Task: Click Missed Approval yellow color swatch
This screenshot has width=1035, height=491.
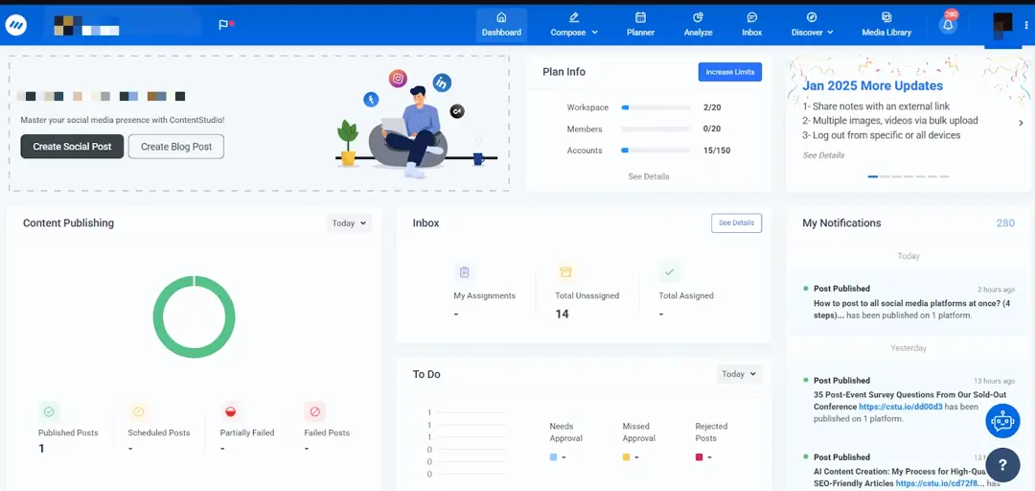Action: tap(627, 456)
